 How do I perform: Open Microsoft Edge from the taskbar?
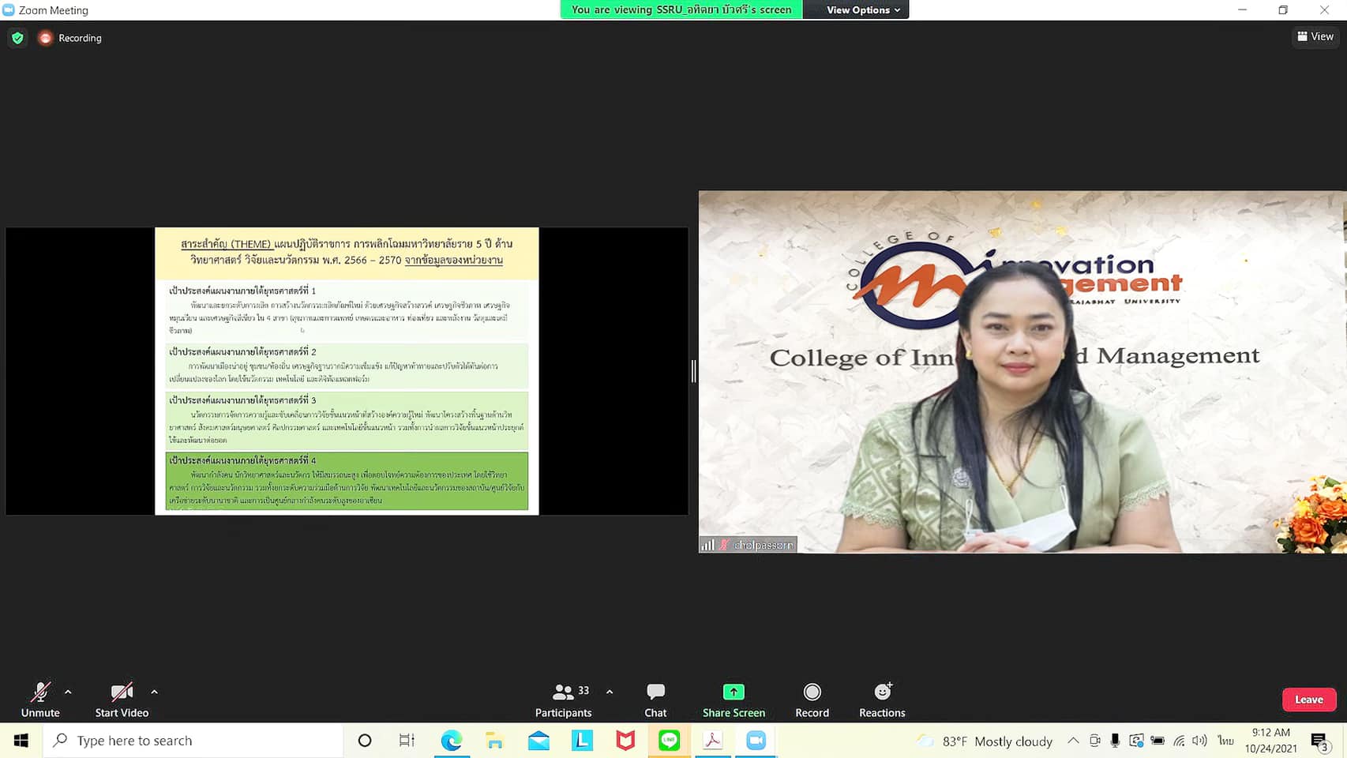pos(451,741)
